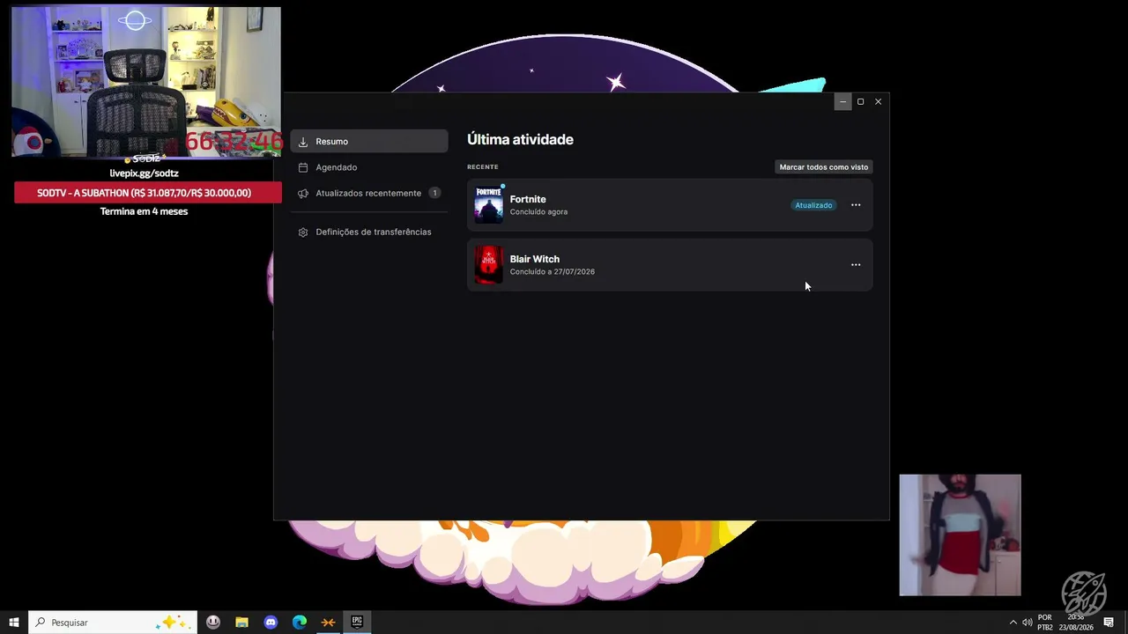
Task: Click the volume speaker tray icon
Action: pyautogui.click(x=1028, y=623)
